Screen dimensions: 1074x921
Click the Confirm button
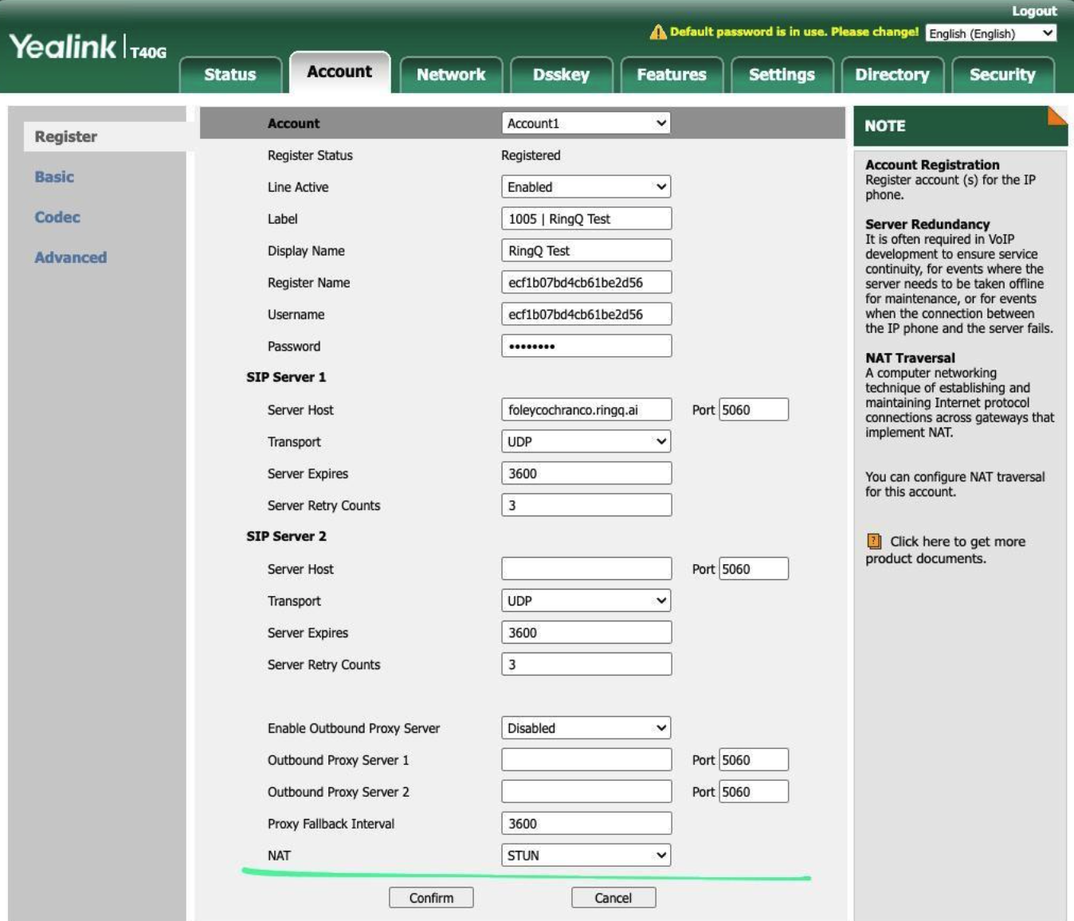pyautogui.click(x=430, y=897)
